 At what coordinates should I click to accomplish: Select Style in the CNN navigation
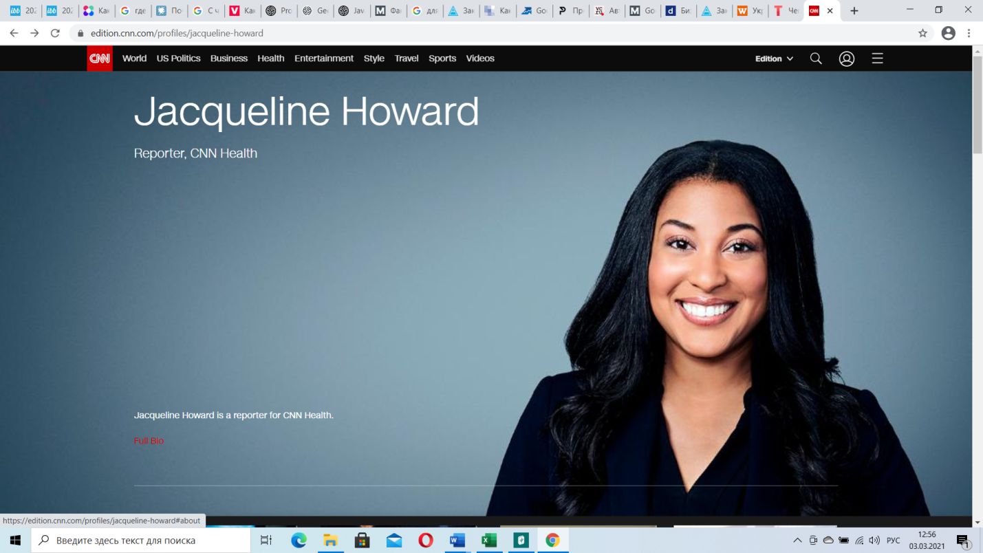tap(374, 58)
